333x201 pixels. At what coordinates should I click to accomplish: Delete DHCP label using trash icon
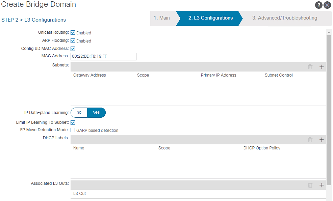click(x=310, y=140)
